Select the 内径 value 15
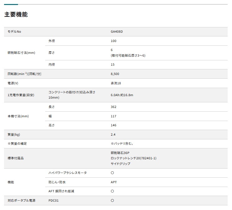 pos(113,65)
